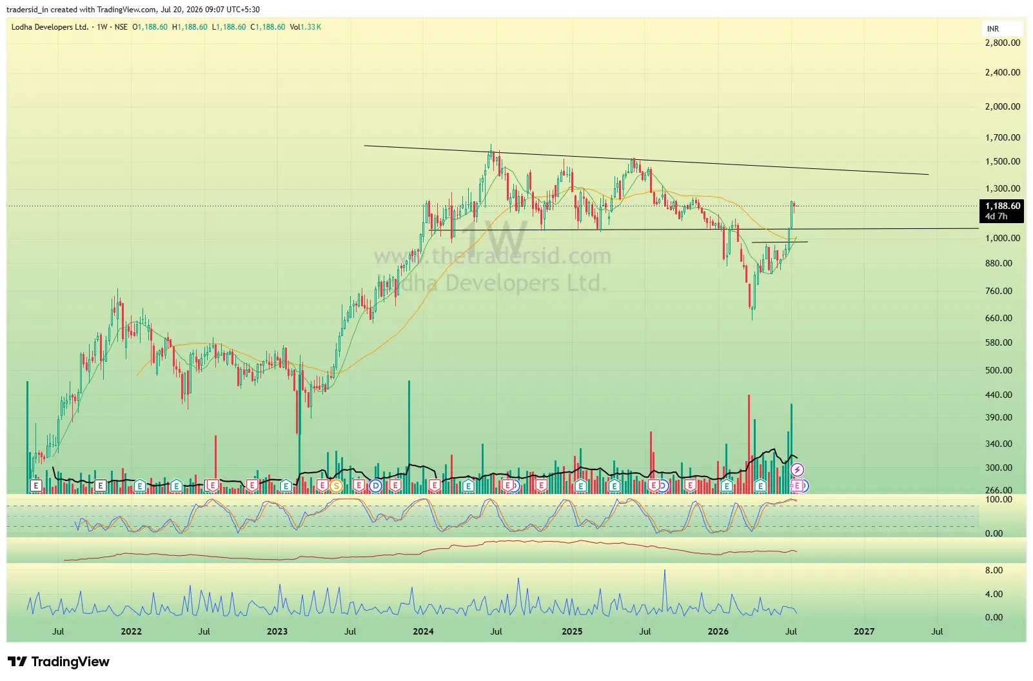
Task: Select the long horizontal support line
Action: click(703, 230)
